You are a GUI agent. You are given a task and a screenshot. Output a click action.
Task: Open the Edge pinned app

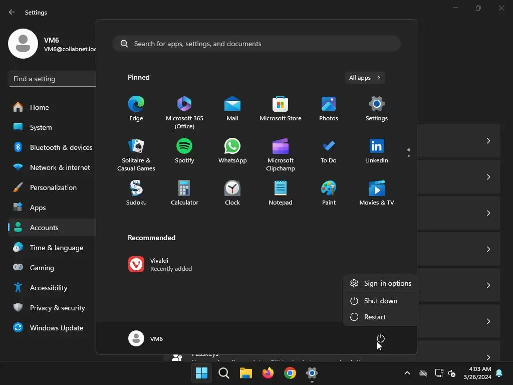[136, 109]
